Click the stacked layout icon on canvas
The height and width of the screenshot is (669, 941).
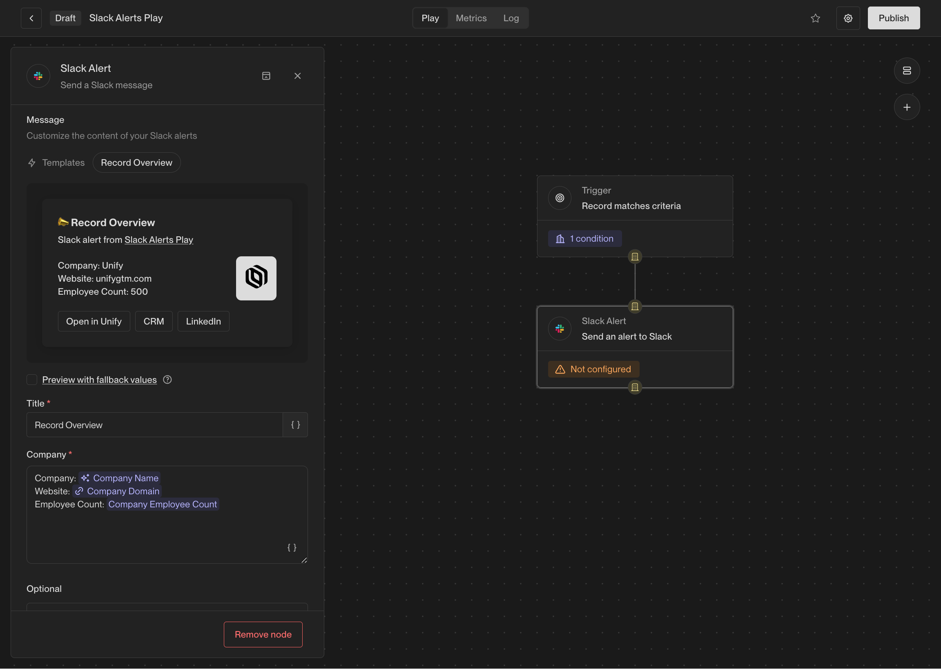pos(906,71)
